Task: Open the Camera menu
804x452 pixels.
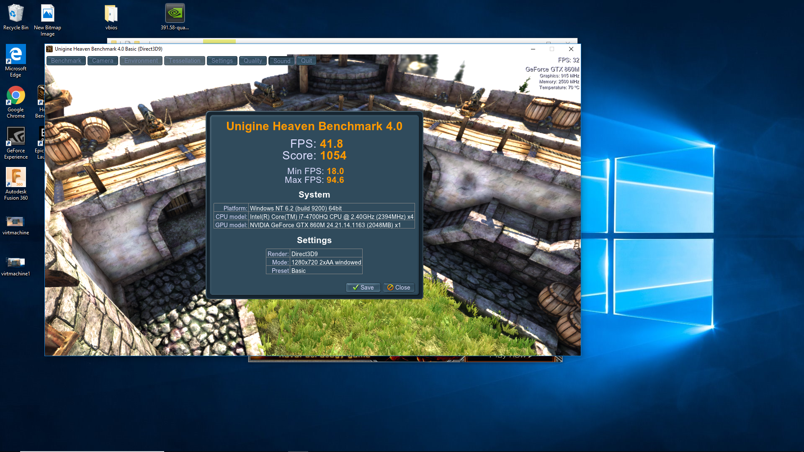Action: (103, 61)
